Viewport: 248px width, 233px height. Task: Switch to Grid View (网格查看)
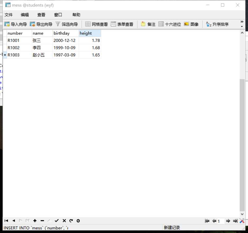97,24
